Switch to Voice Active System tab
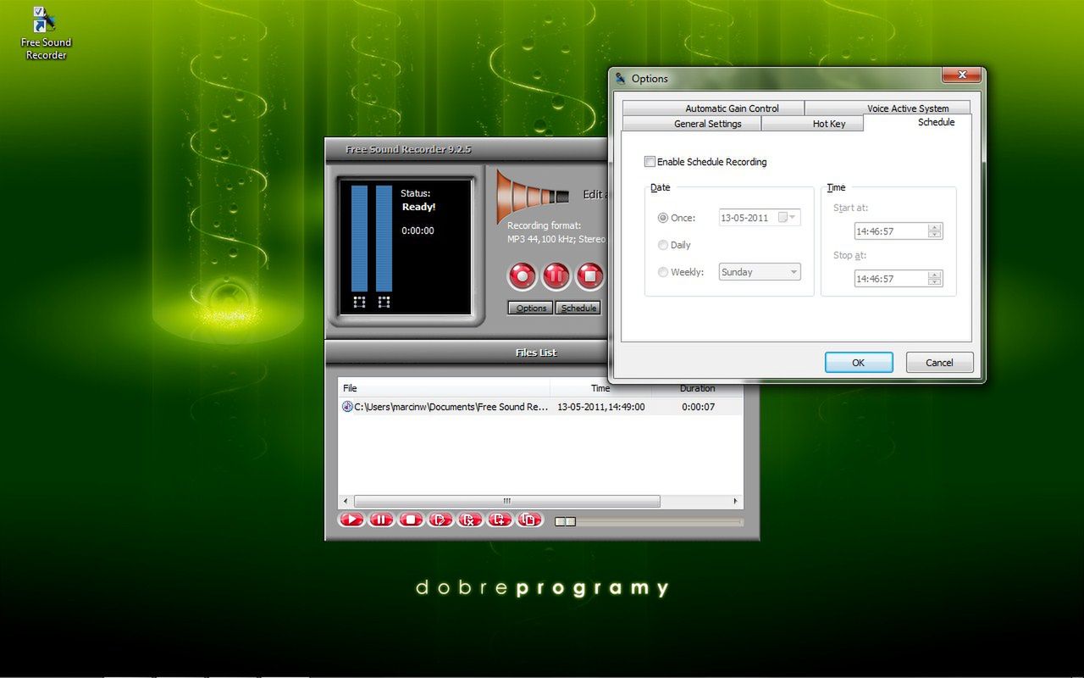This screenshot has width=1084, height=678. [x=888, y=108]
